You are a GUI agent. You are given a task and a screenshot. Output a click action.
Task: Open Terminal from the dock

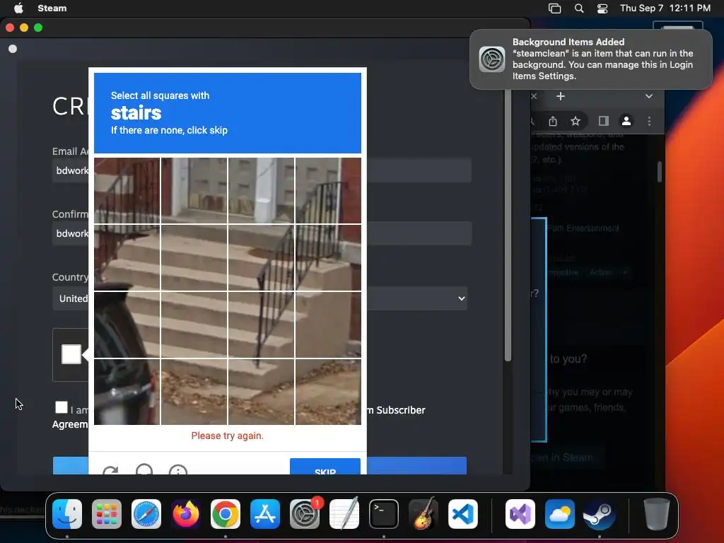(384, 514)
